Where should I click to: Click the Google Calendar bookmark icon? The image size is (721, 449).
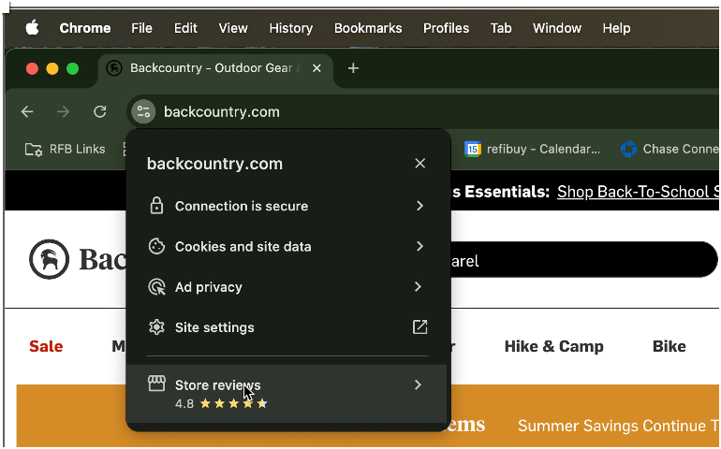coord(473,149)
